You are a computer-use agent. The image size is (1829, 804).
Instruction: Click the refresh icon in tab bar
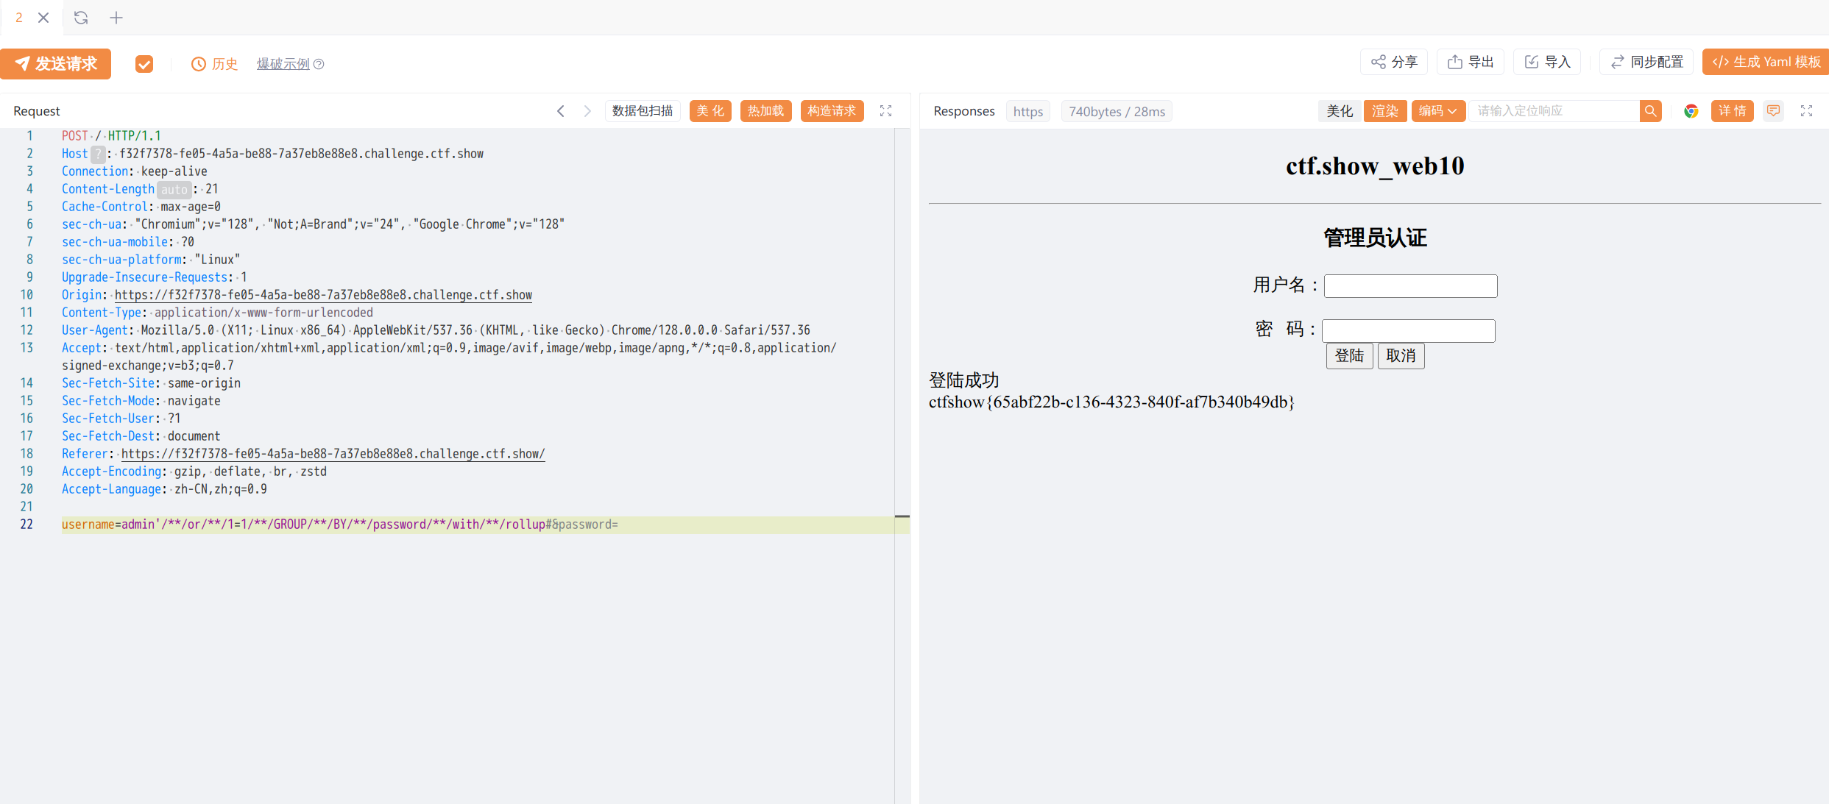81,18
